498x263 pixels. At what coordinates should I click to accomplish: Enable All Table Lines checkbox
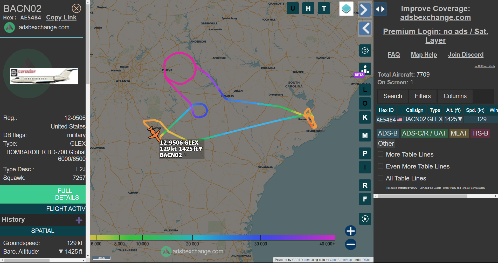(x=381, y=178)
